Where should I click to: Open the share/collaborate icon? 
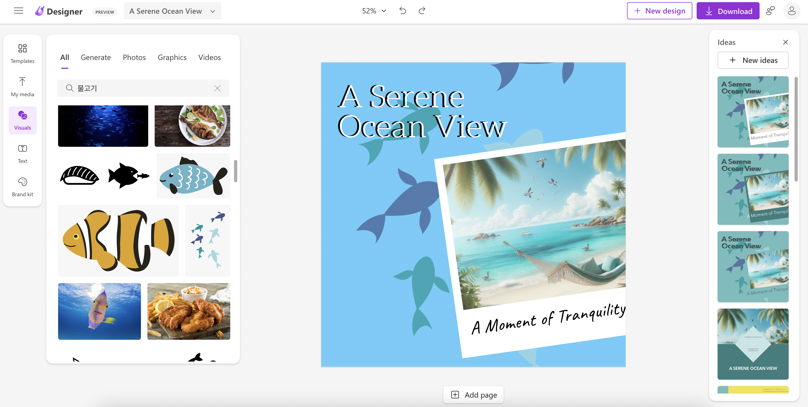point(770,11)
